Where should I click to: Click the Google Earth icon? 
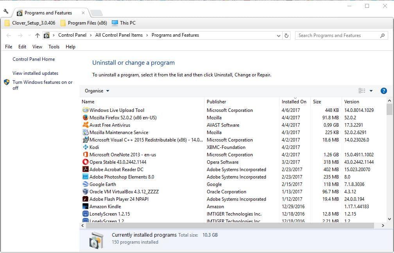pyautogui.click(x=86, y=184)
